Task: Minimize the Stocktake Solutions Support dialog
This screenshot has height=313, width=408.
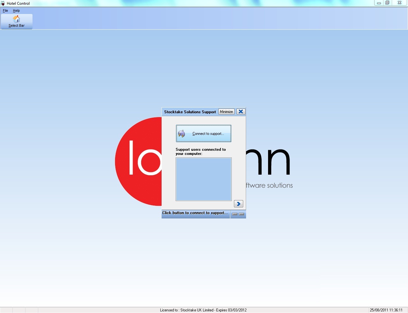Action: click(226, 112)
